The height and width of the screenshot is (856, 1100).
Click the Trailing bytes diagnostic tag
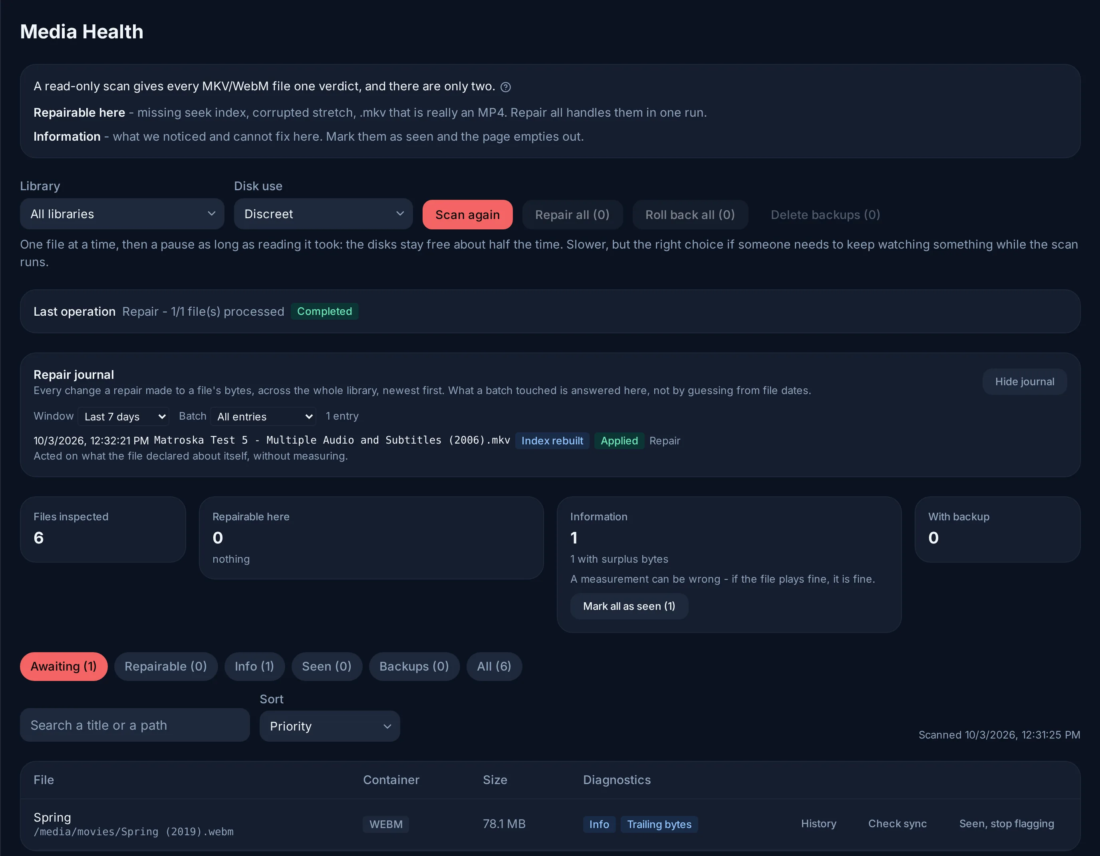(659, 824)
